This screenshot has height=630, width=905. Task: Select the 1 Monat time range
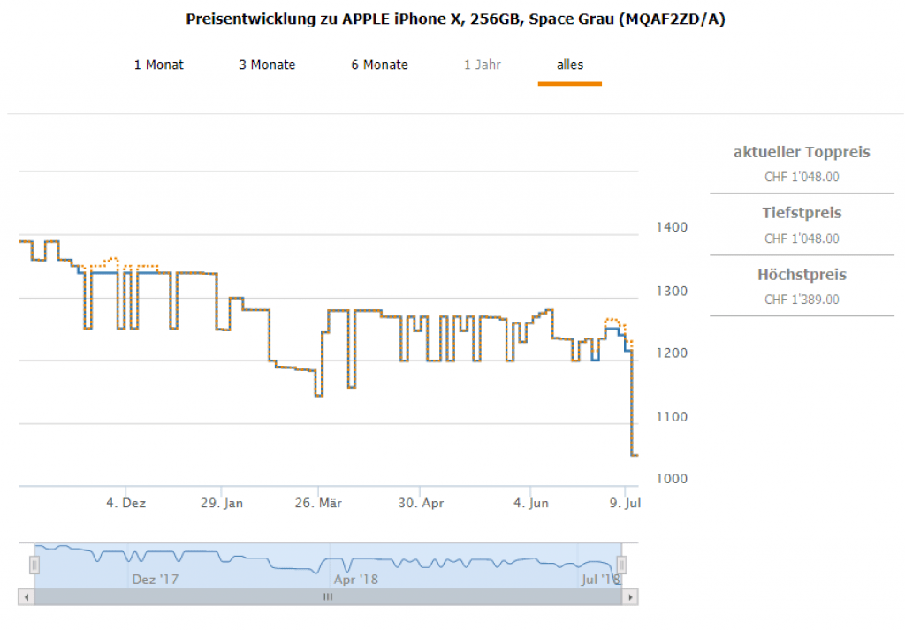point(159,65)
